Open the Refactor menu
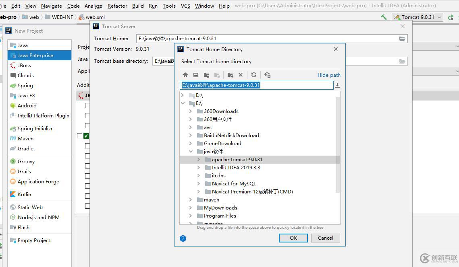 pos(117,6)
